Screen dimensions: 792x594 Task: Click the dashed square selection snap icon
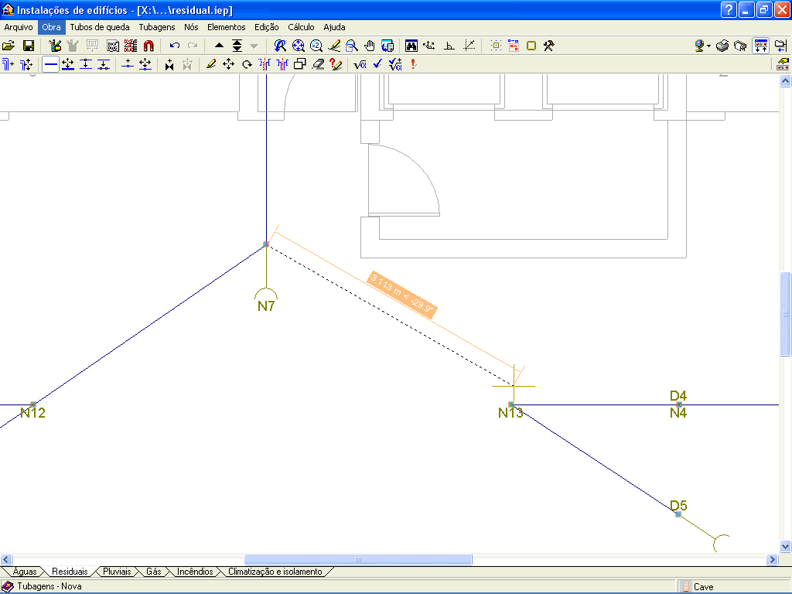496,46
